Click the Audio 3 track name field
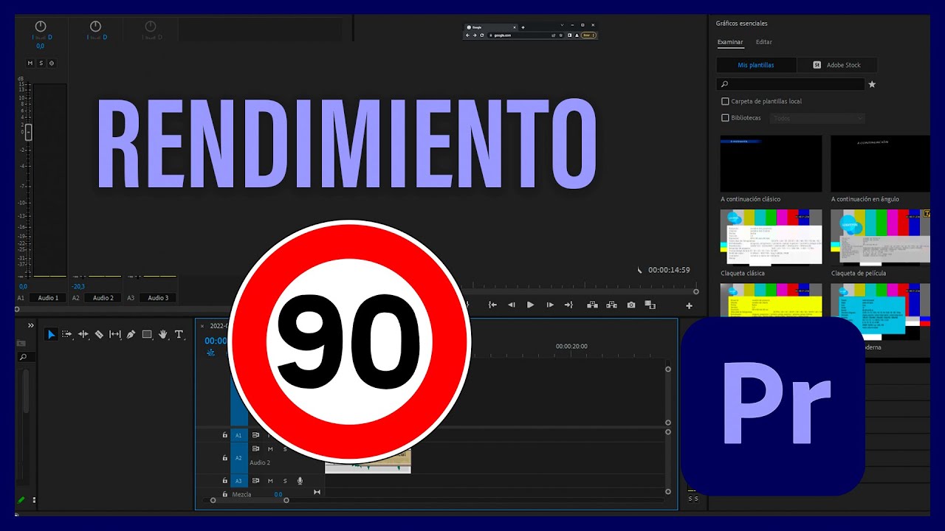Image resolution: width=945 pixels, height=531 pixels. point(158,298)
